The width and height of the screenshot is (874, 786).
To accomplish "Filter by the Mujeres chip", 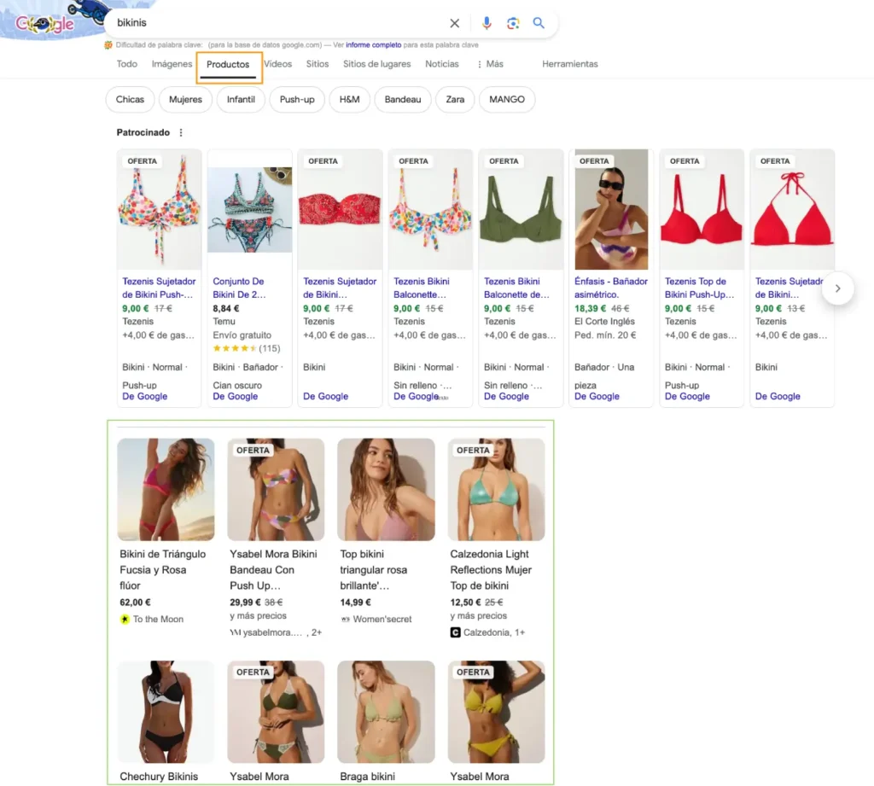I will tap(185, 99).
